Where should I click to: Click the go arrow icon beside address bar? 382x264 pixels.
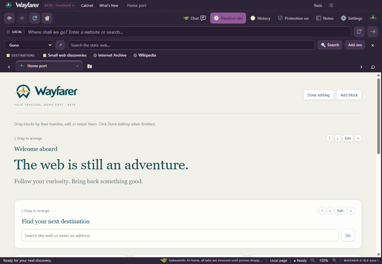pyautogui.click(x=373, y=32)
